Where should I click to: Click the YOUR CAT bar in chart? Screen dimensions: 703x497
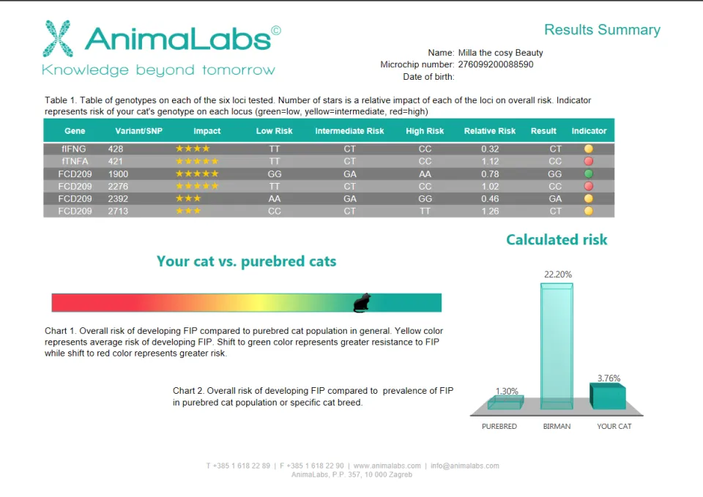coord(608,396)
